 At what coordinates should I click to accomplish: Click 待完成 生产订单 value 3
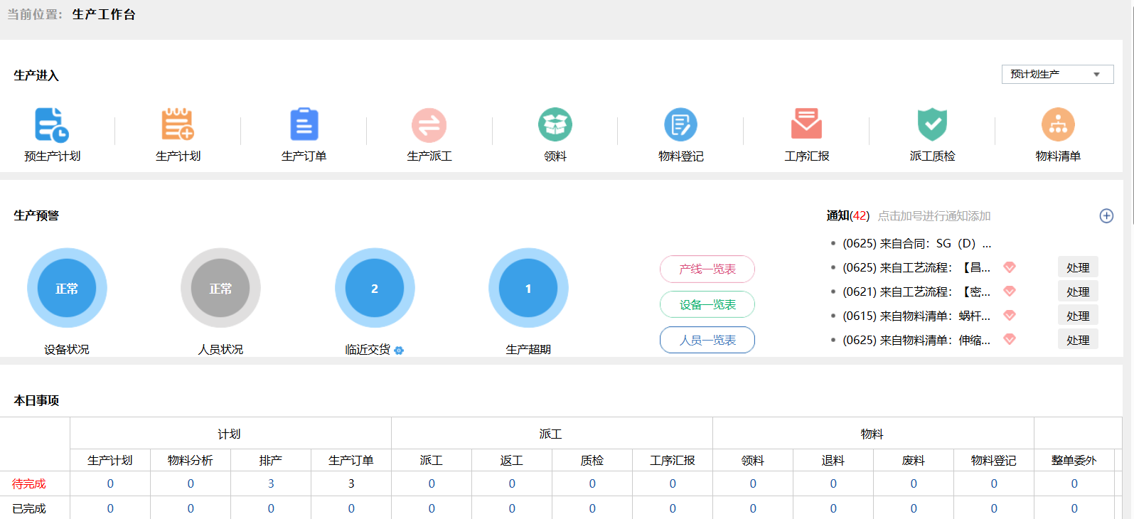click(x=351, y=483)
